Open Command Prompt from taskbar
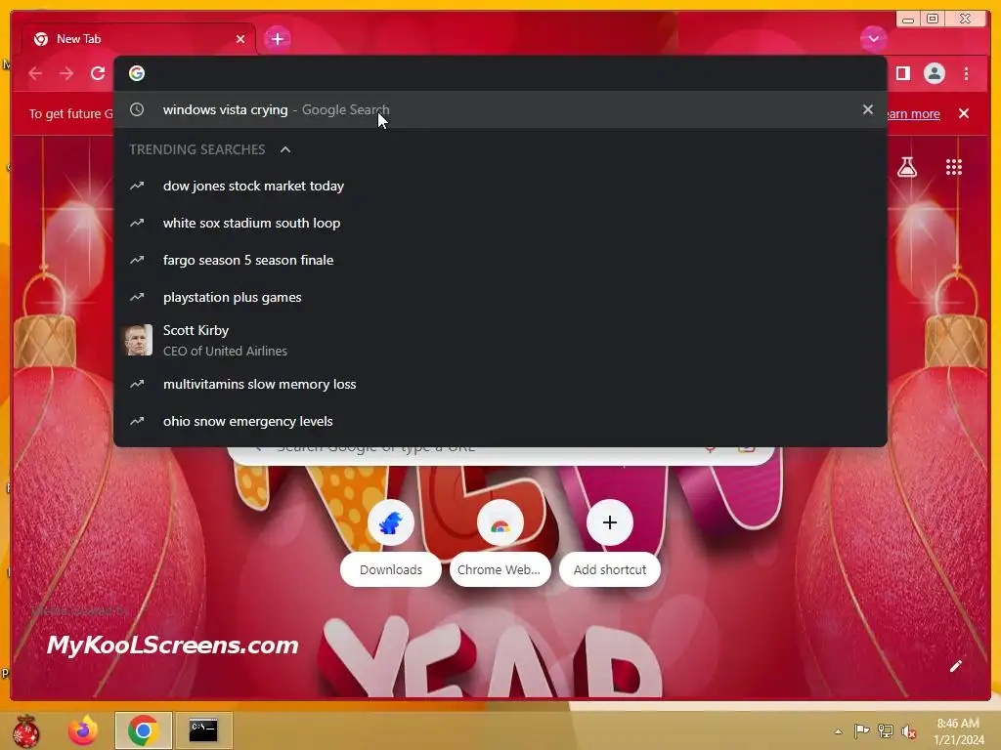The height and width of the screenshot is (750, 1001). click(203, 730)
